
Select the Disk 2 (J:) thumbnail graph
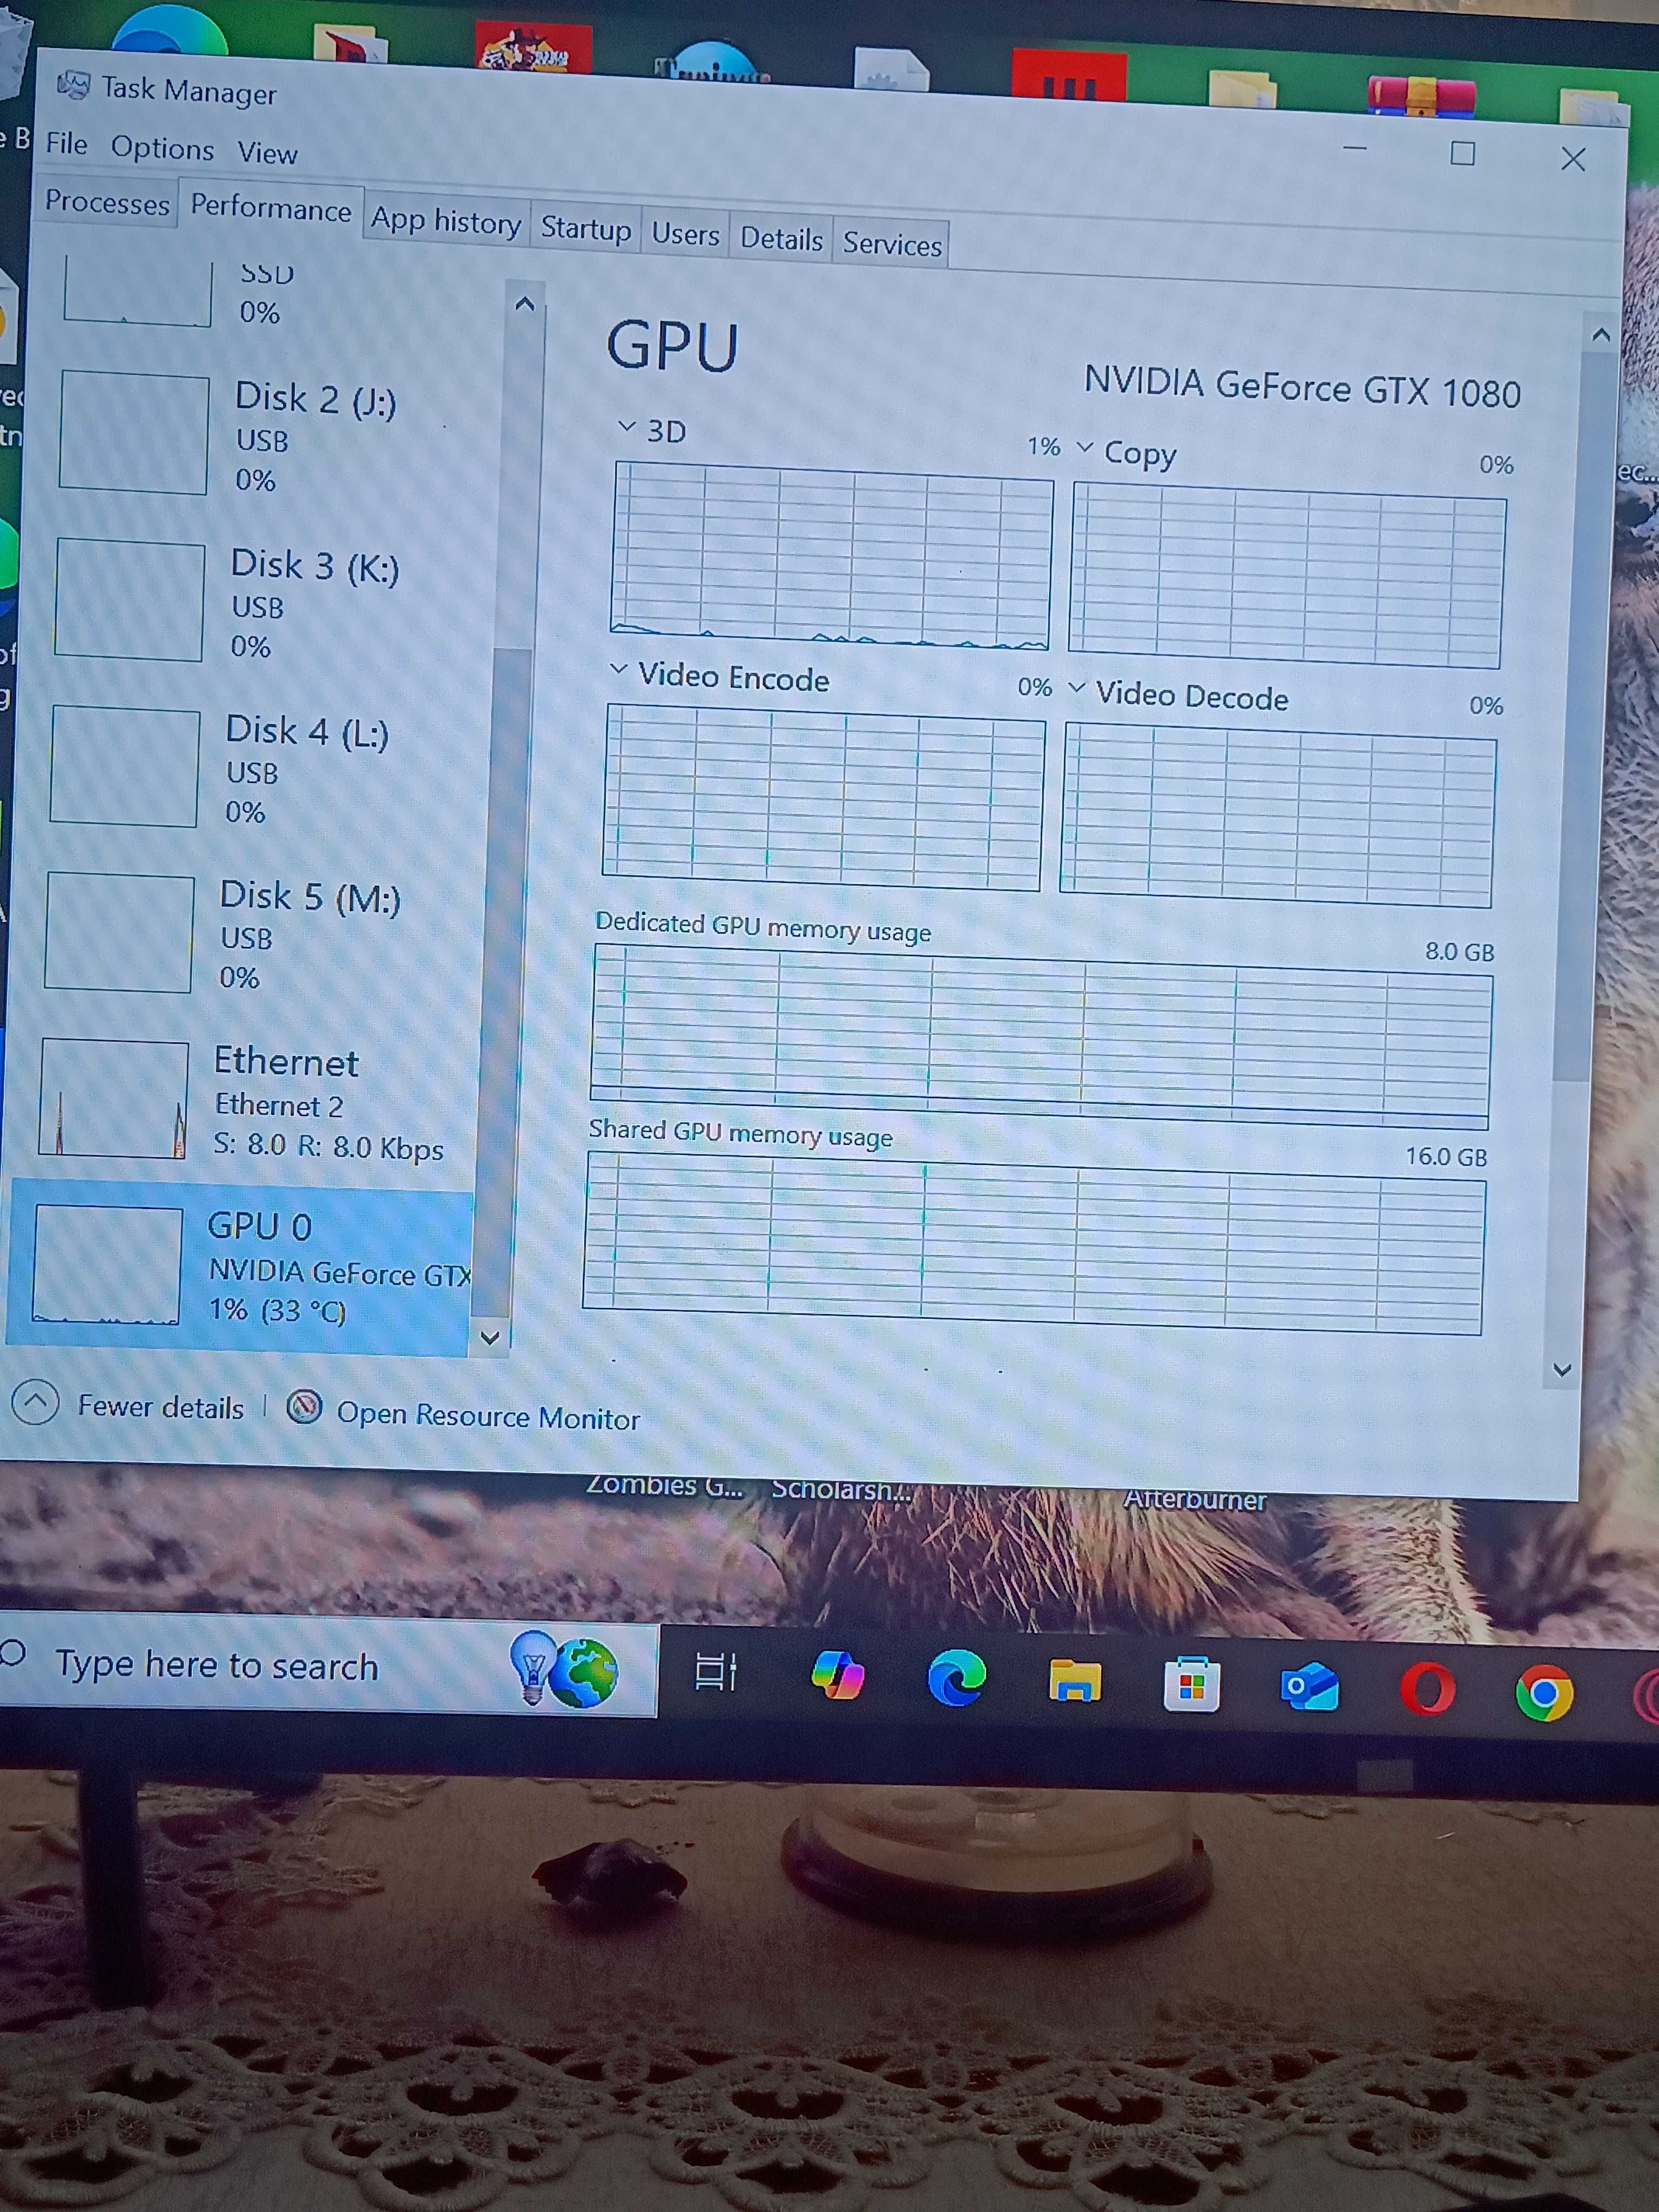tap(134, 433)
